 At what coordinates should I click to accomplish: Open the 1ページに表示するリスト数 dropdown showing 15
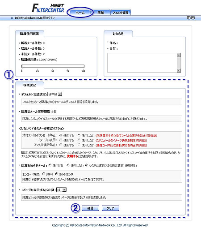click(x=61, y=190)
